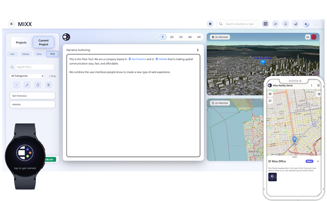This screenshot has width=327, height=201.
Task: Click the Offices tag on the phone
Action: coord(309,161)
